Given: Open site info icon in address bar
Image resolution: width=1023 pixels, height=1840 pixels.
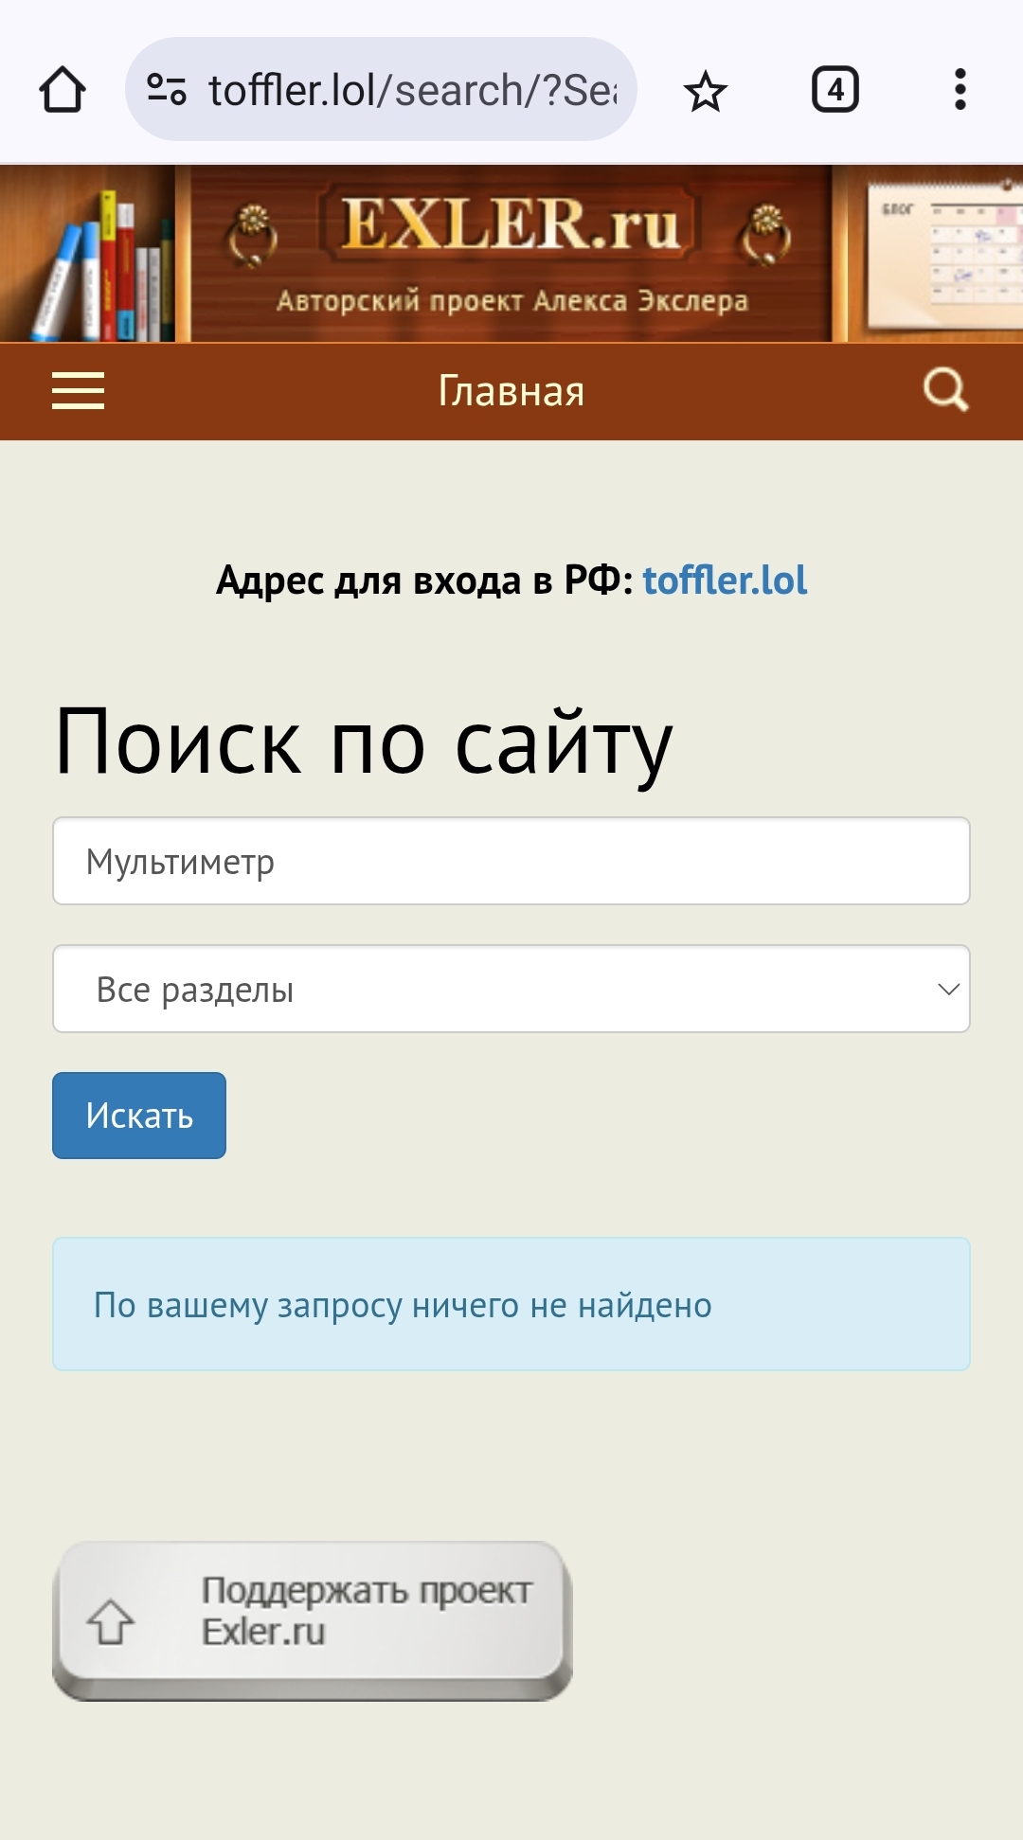Looking at the screenshot, I should 167,90.
